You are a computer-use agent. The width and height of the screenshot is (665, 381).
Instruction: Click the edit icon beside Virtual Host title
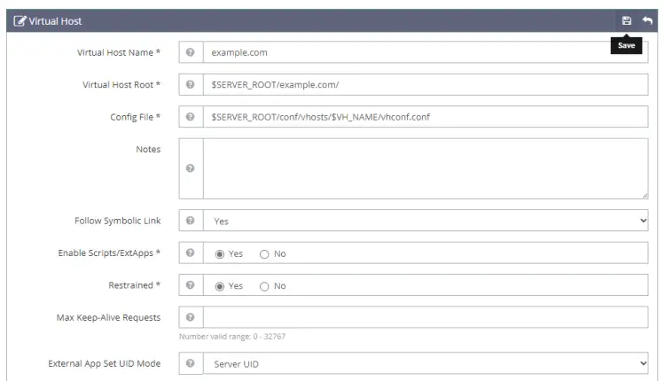(x=20, y=20)
